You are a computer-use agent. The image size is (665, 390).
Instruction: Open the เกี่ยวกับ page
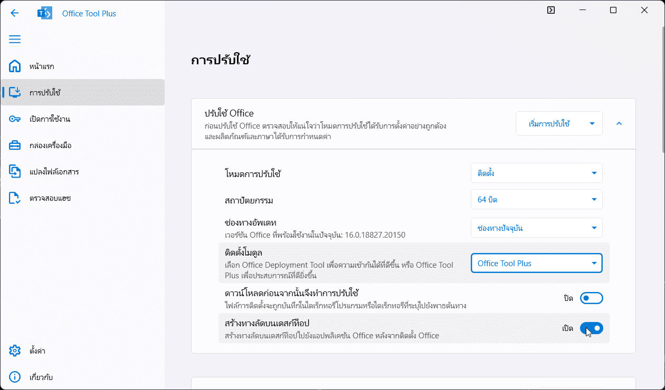(82, 377)
